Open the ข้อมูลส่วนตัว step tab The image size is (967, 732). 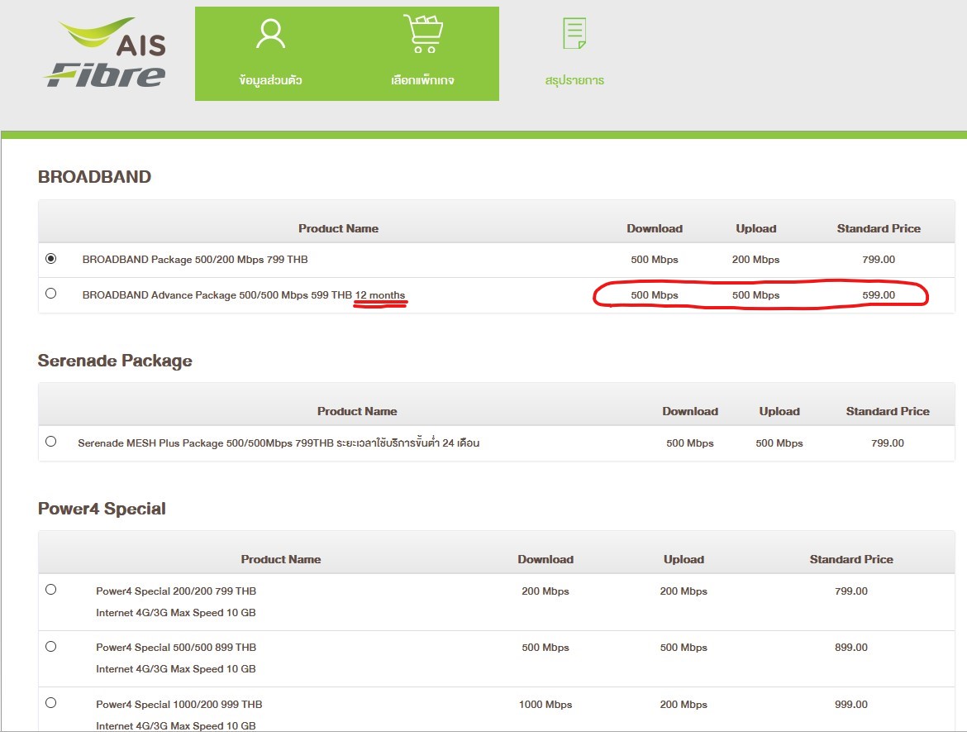click(x=271, y=54)
